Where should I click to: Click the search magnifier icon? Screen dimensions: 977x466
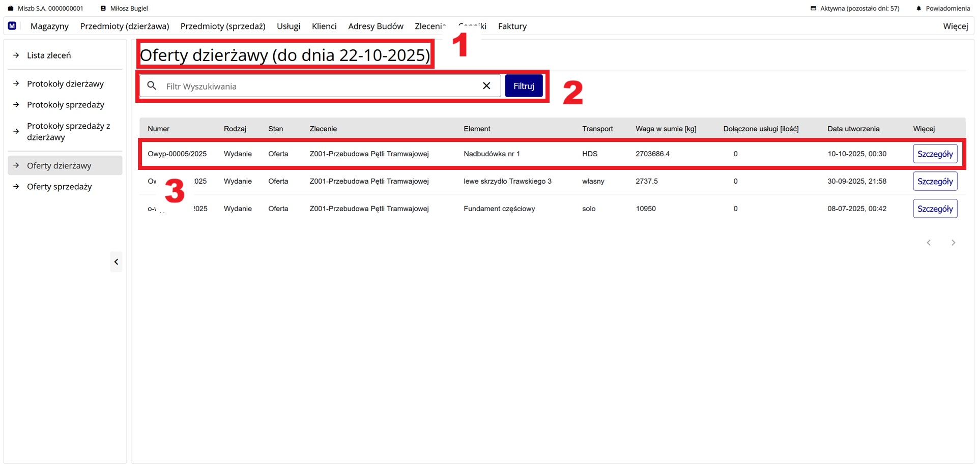(x=152, y=86)
